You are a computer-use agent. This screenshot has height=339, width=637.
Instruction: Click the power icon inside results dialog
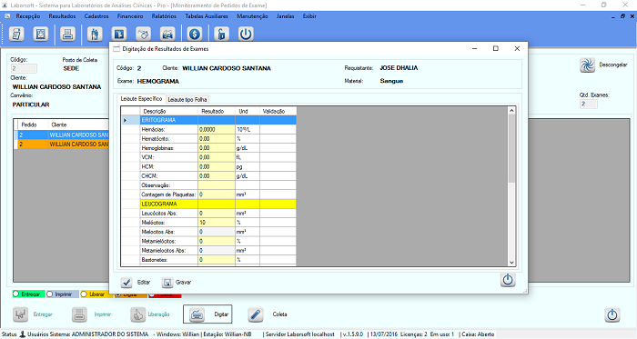coord(508,280)
